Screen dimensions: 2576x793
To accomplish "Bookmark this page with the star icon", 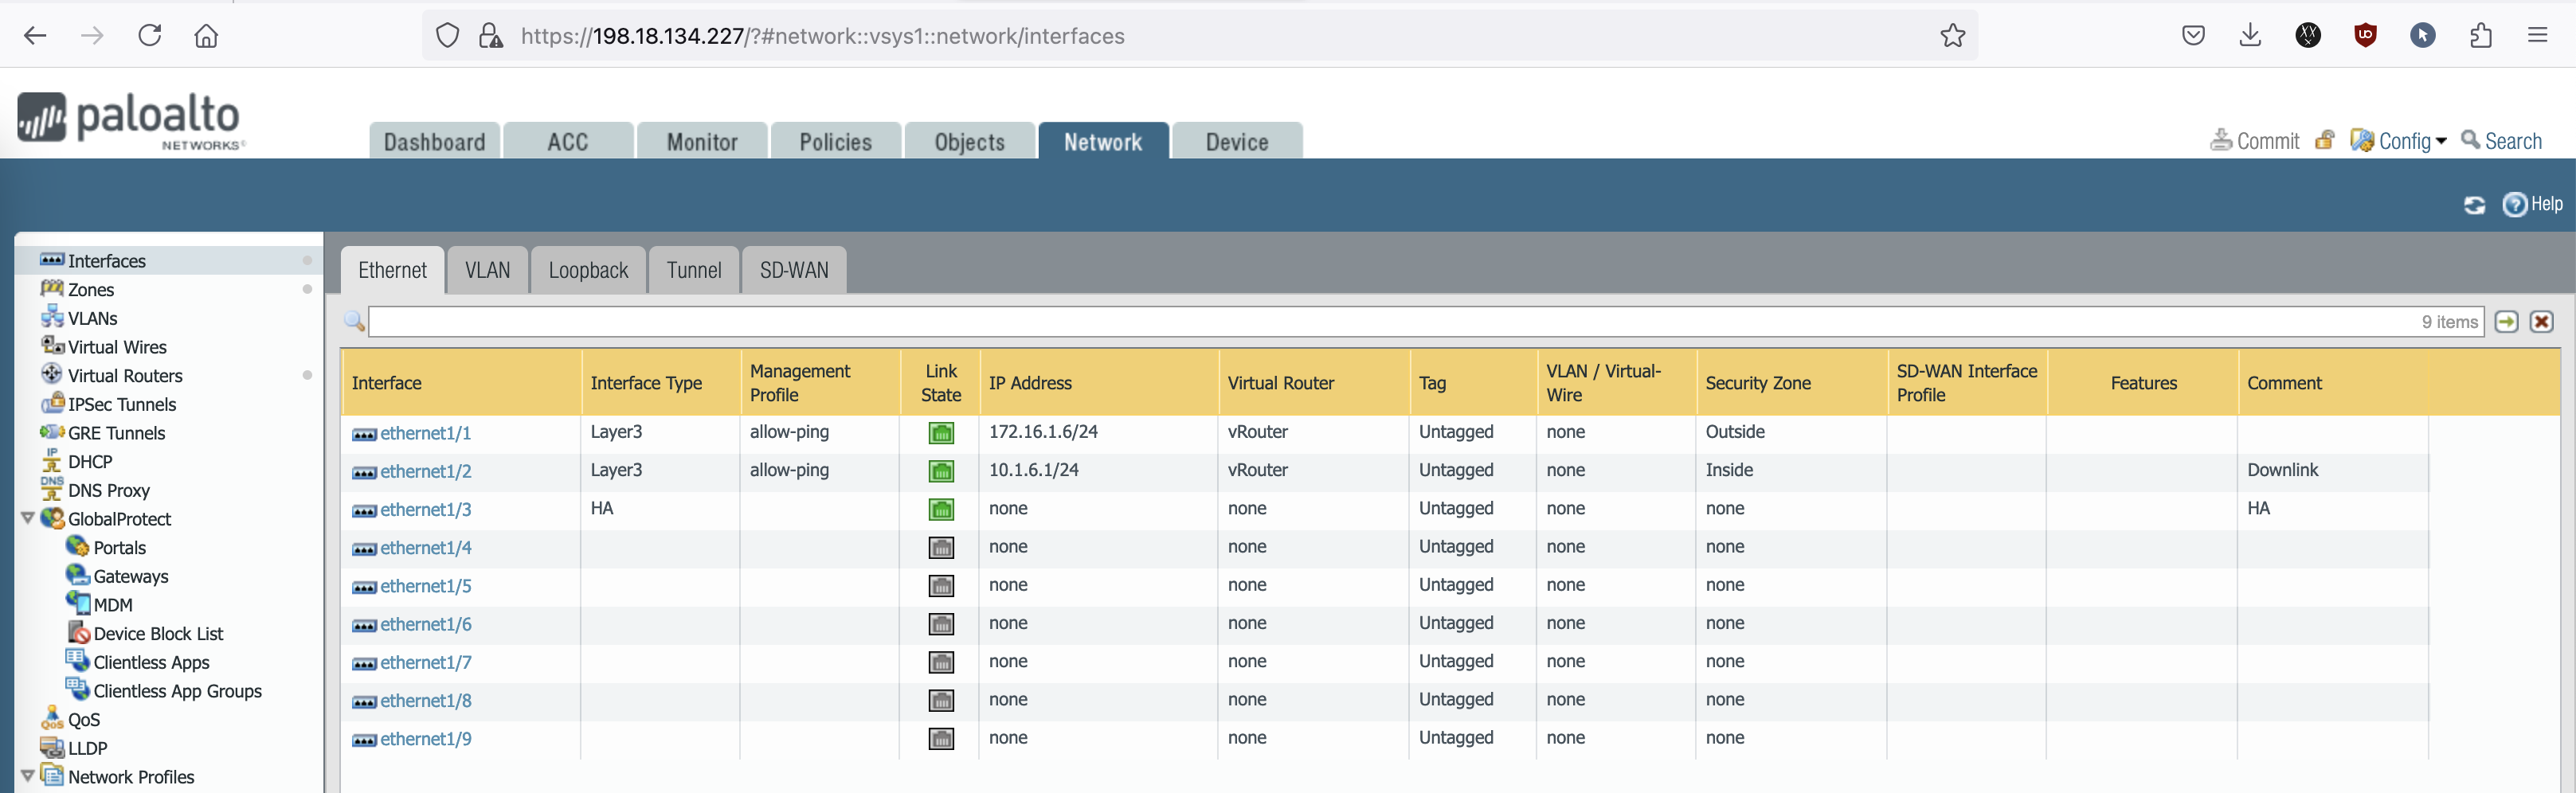I will 1952,36.
